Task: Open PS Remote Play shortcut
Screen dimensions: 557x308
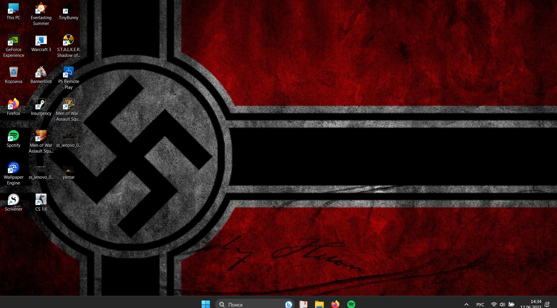Action: (x=68, y=78)
